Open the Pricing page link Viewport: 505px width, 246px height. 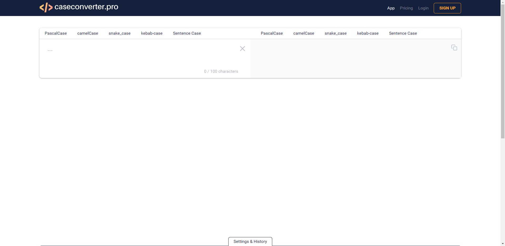pos(406,8)
